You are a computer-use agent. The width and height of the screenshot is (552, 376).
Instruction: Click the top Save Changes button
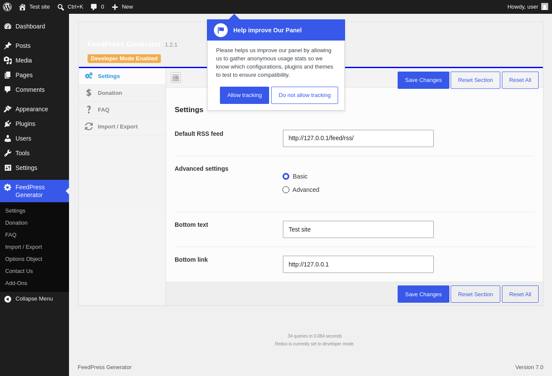pos(423,80)
